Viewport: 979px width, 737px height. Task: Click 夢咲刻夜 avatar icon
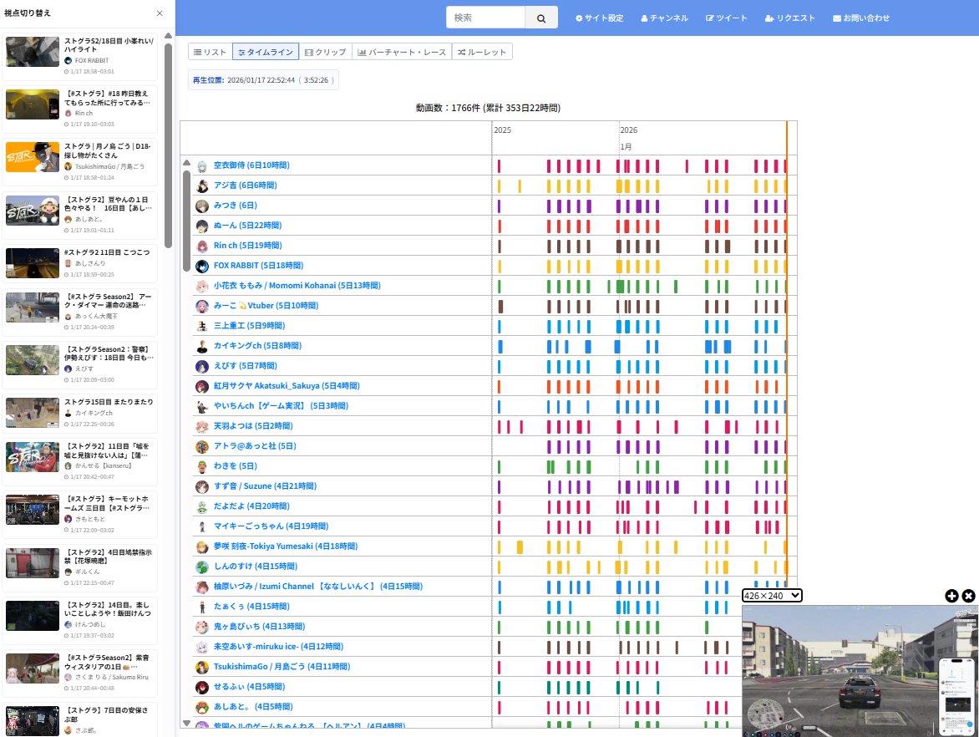point(201,547)
